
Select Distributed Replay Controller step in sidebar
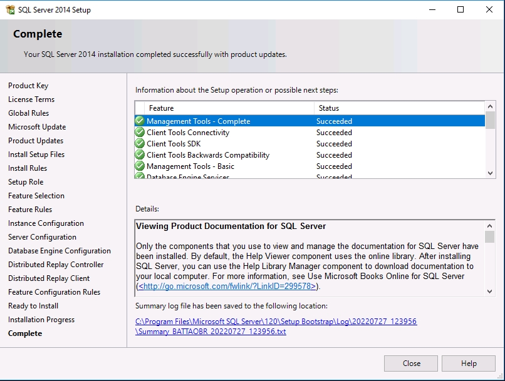(56, 265)
